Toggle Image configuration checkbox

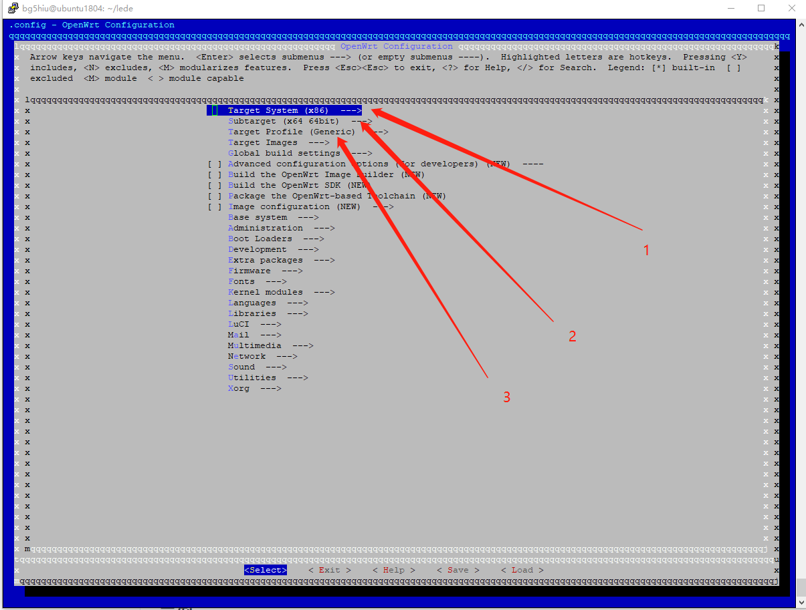click(x=215, y=207)
